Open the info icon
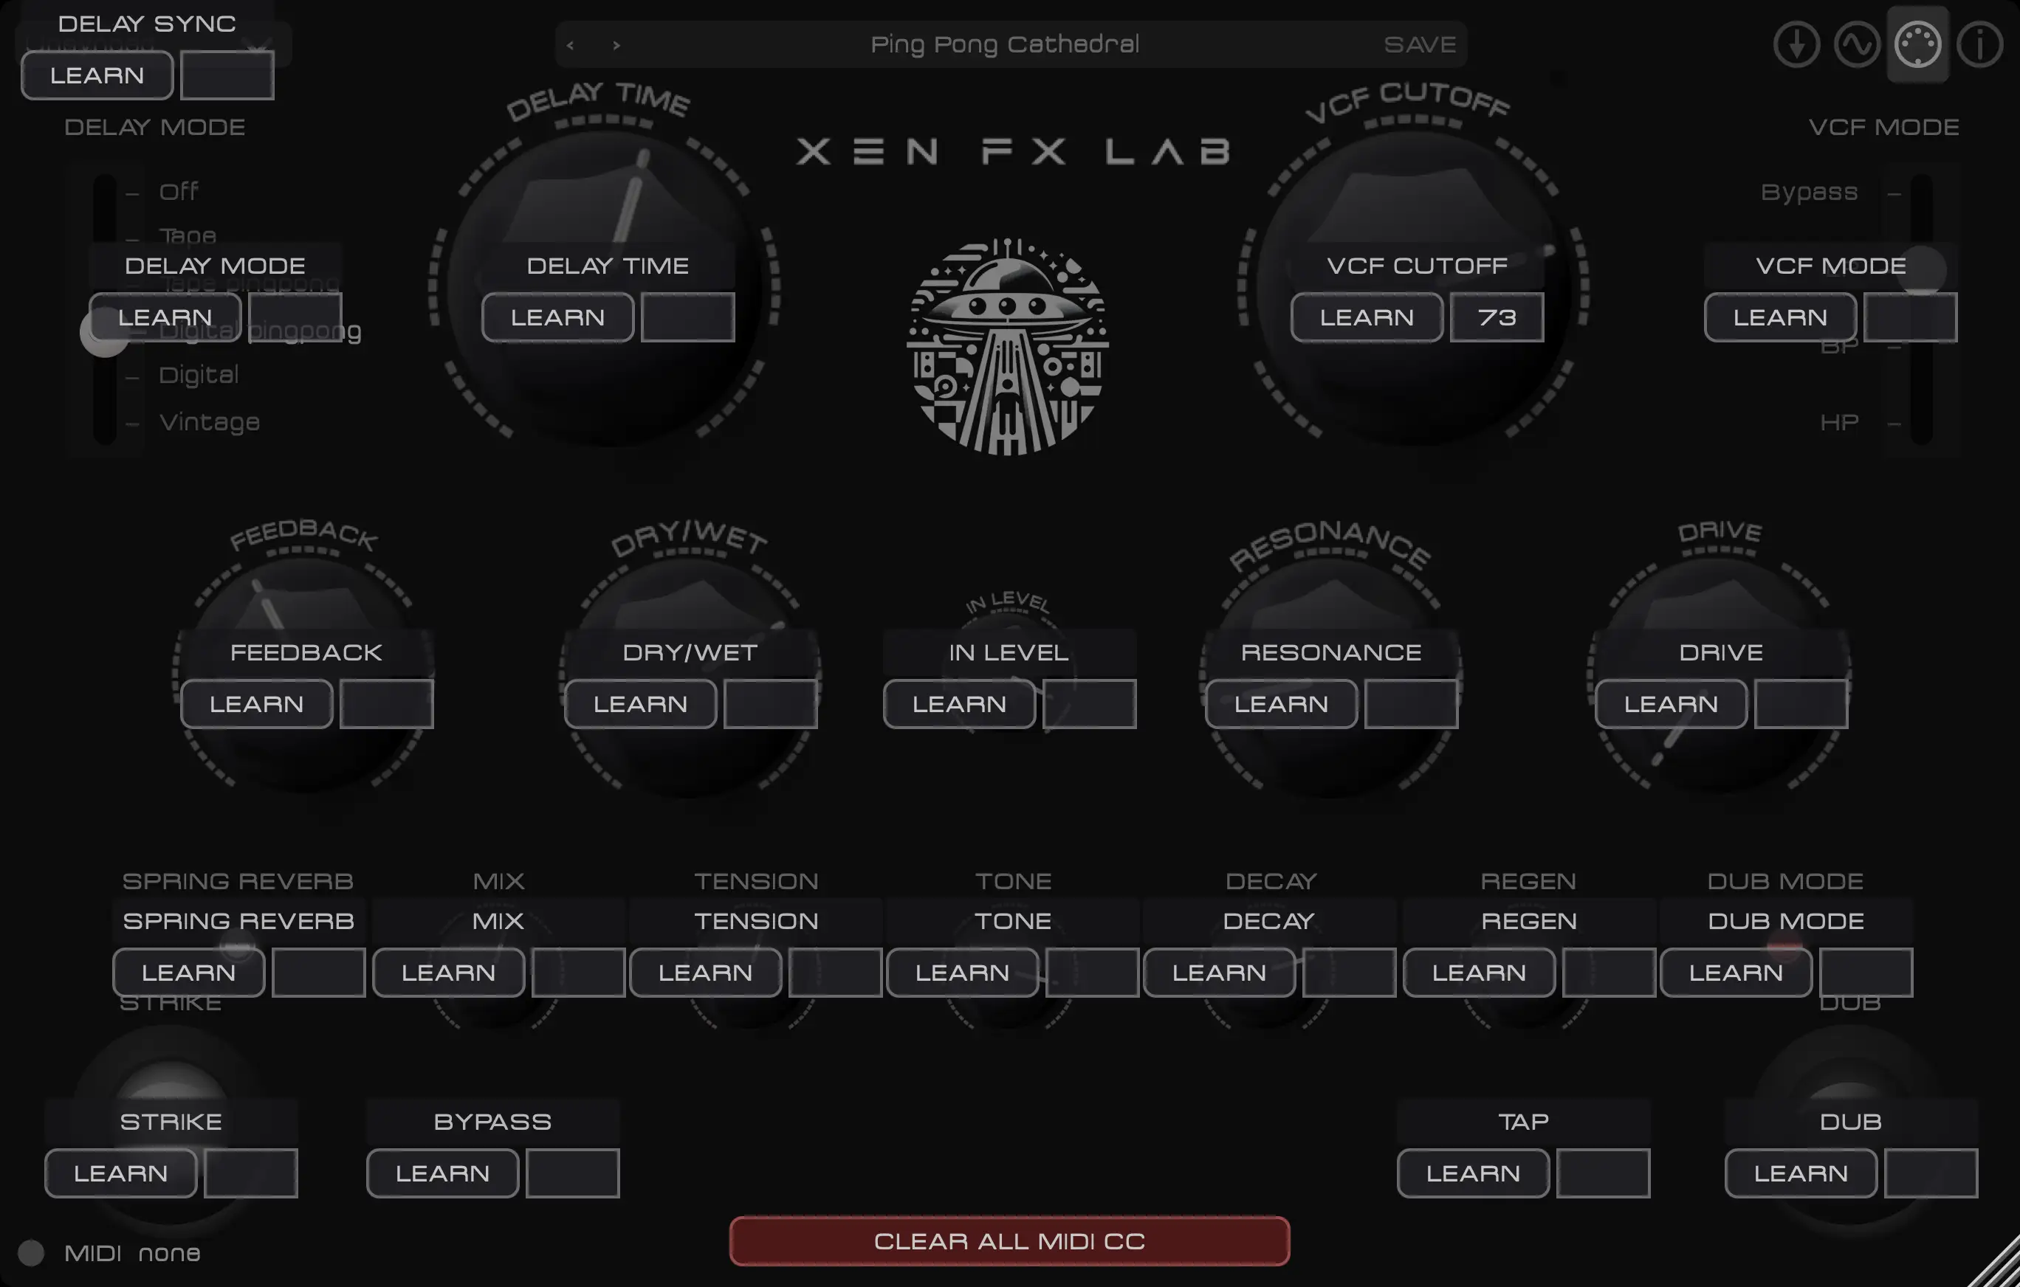Screen dimensions: 2020x1287 pos(1979,44)
